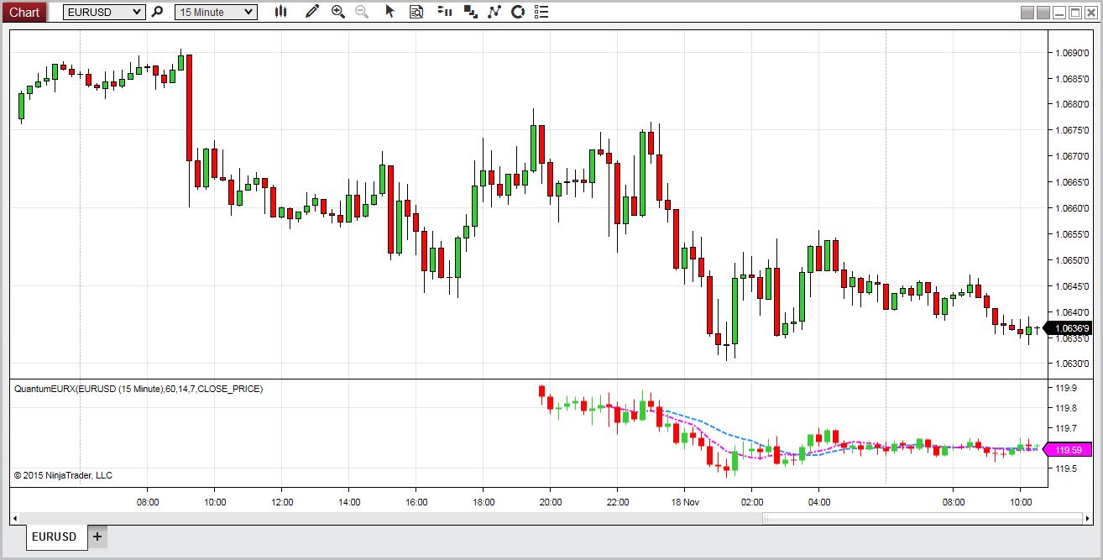Click the 18:00 time axis label

coord(484,502)
